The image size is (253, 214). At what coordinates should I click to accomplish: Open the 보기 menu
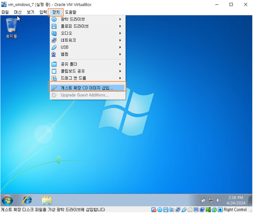click(30, 12)
